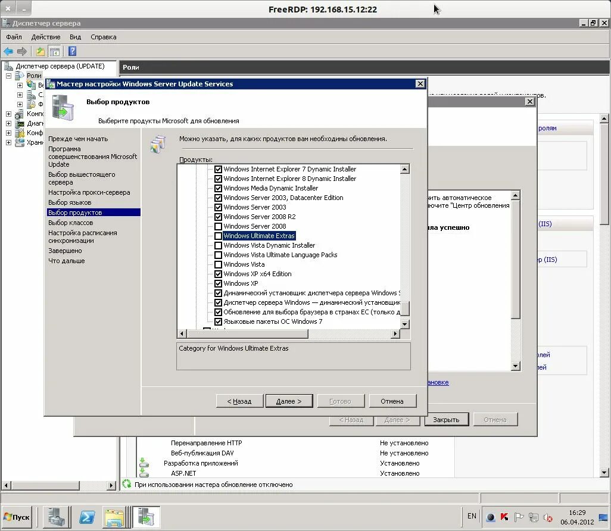Screen dimensions: 611x531
Task: Expand the first role under Роли
Action: [x=20, y=85]
